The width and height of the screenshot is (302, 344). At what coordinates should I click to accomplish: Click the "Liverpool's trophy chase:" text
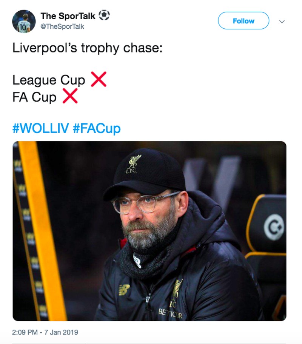click(88, 48)
